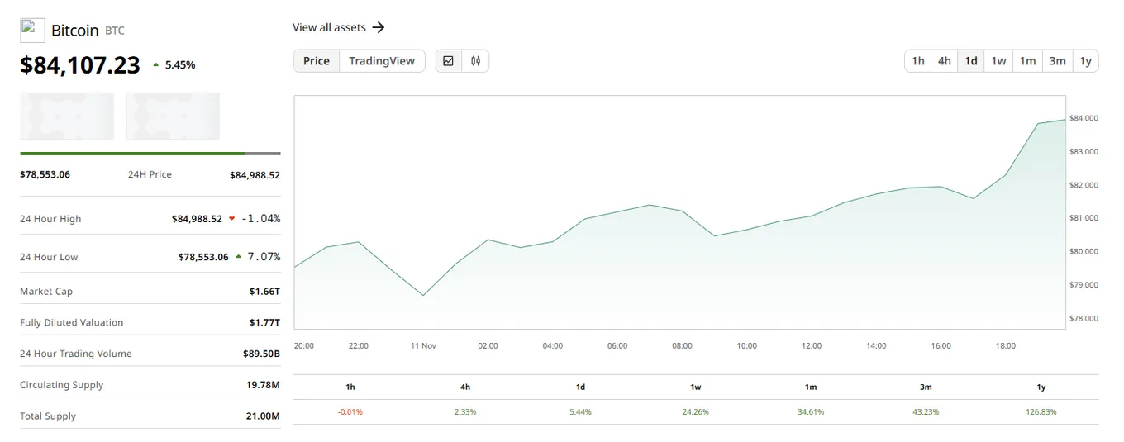Click the -1.04% value in 24 Hour High row

(x=260, y=219)
